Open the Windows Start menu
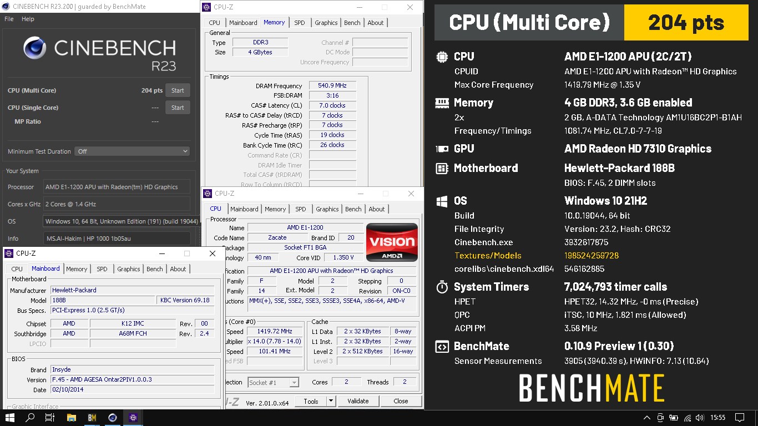This screenshot has height=426, width=758. tap(10, 418)
